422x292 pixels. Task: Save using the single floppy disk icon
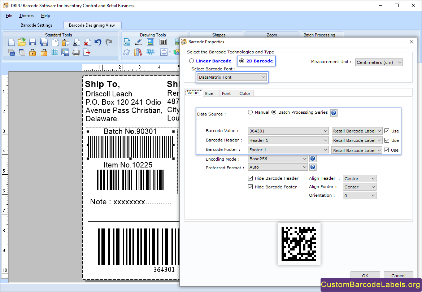[33, 42]
